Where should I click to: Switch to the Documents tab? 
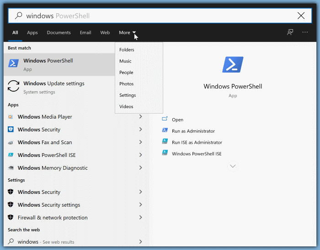coord(59,32)
